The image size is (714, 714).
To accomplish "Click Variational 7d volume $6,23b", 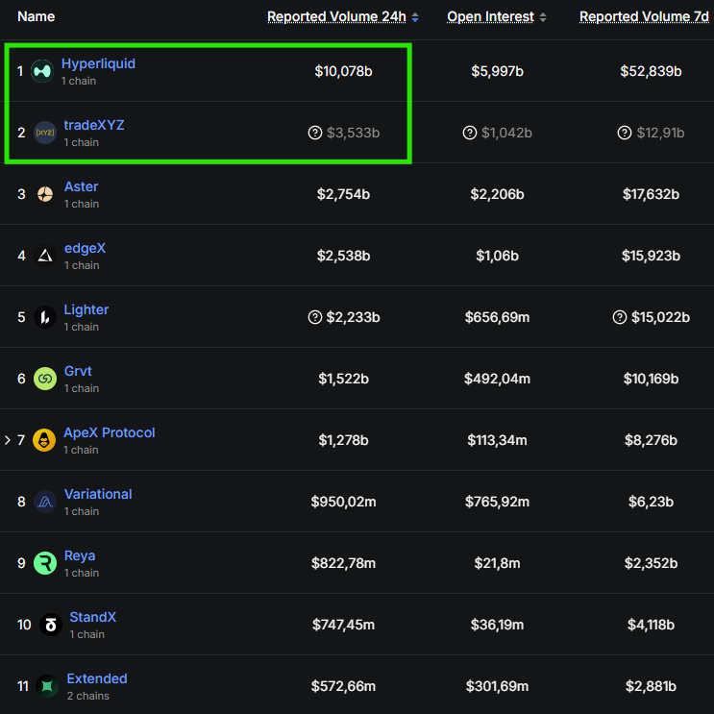I will click(x=651, y=502).
